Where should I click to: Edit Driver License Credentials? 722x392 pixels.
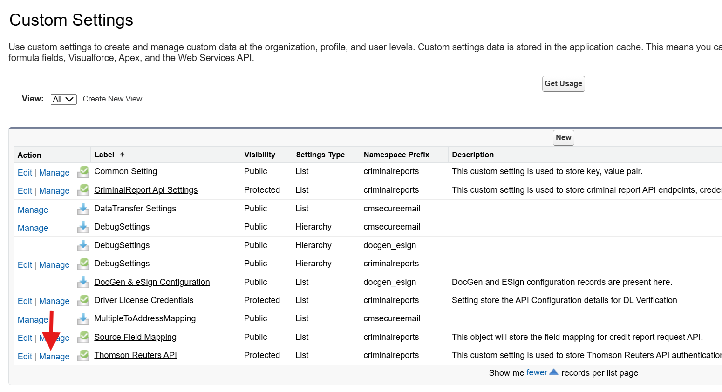[25, 301]
